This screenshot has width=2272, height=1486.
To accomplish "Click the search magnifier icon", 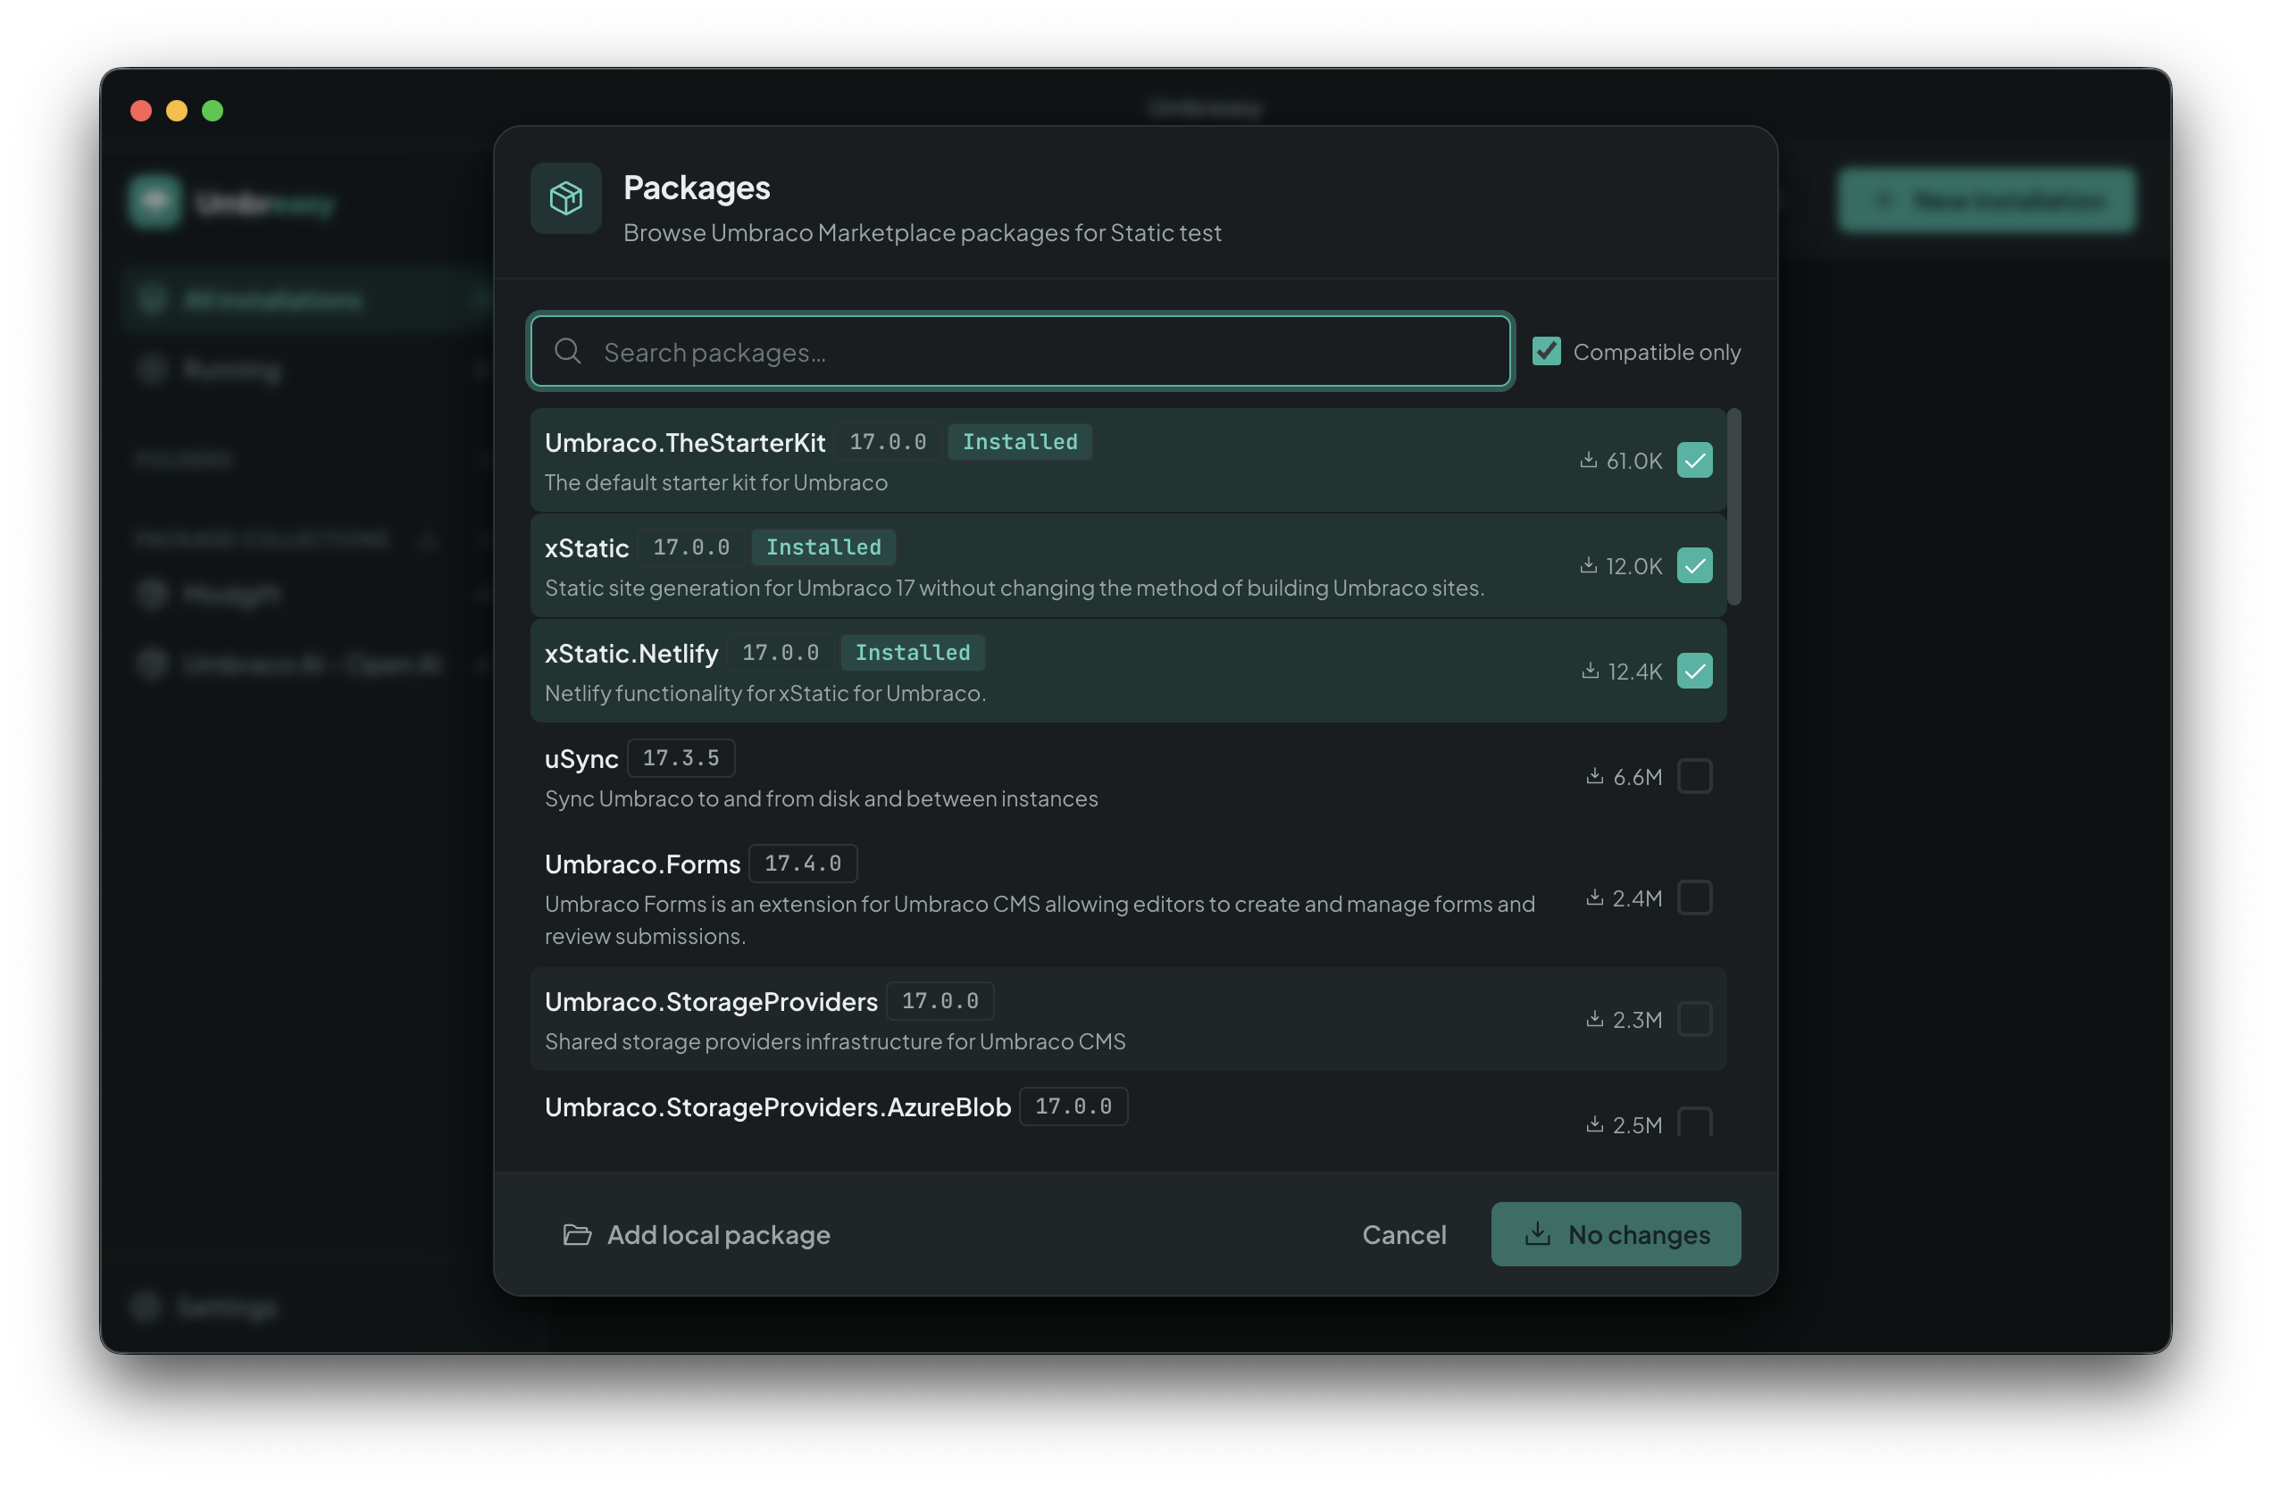I will click(x=568, y=351).
